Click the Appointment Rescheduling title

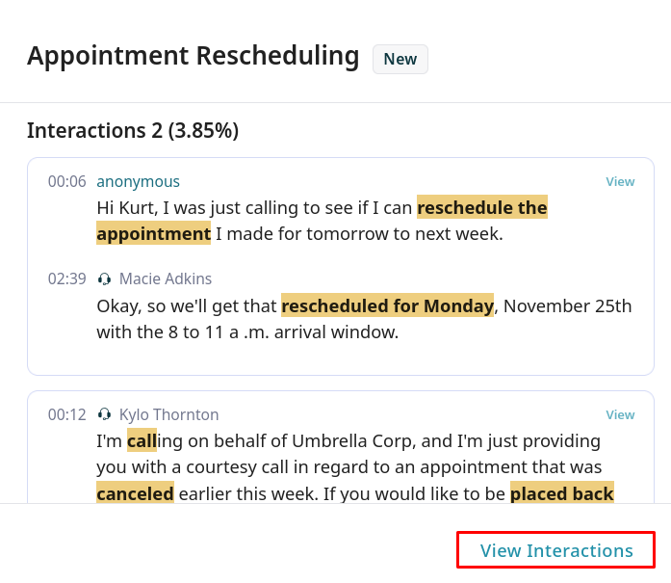pyautogui.click(x=193, y=56)
